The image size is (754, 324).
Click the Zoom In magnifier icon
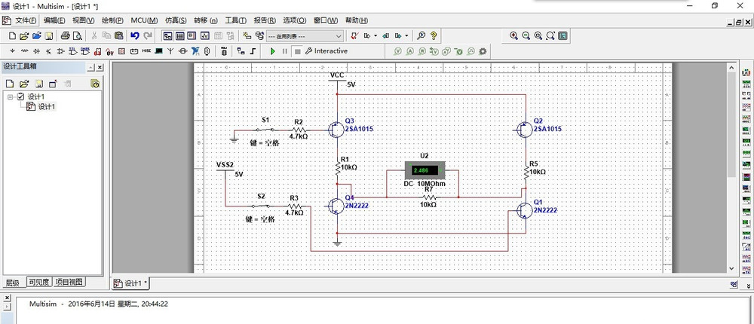(514, 35)
